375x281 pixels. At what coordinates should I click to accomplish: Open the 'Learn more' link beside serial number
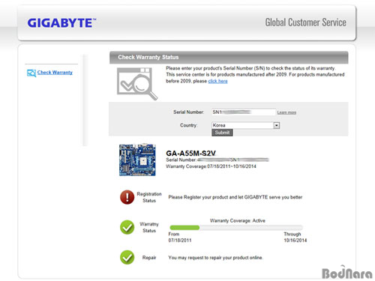click(286, 112)
